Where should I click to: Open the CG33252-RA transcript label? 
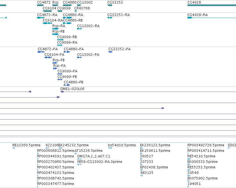(119, 15)
